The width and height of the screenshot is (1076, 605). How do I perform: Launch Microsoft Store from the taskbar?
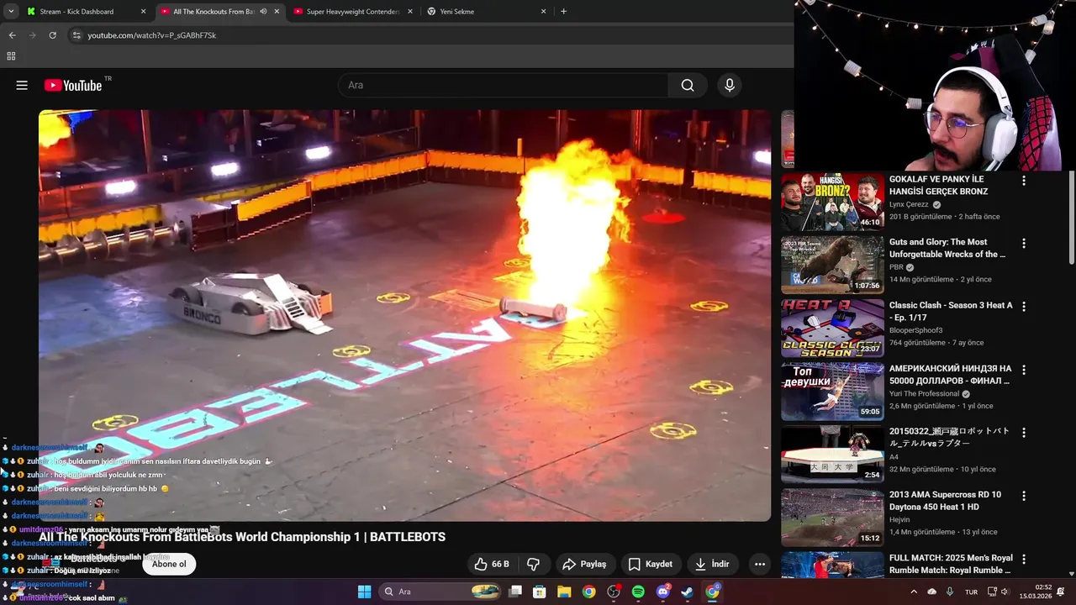click(540, 592)
